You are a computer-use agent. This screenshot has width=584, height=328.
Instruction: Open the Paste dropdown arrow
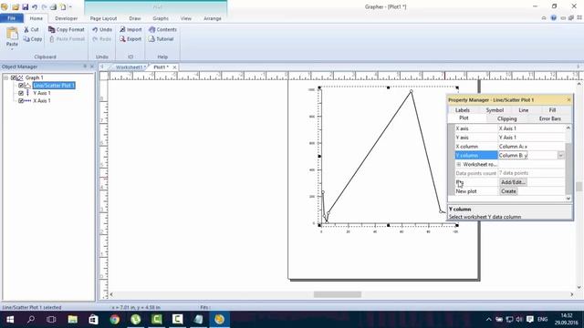[12, 49]
